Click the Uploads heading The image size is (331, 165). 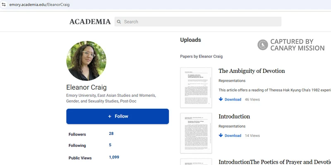pyautogui.click(x=191, y=40)
